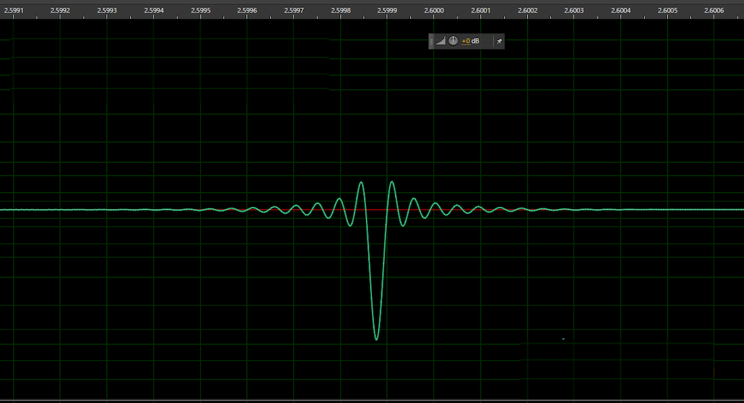Click ruler label 2.5993
Screen dimensions: 744x403
click(x=107, y=10)
